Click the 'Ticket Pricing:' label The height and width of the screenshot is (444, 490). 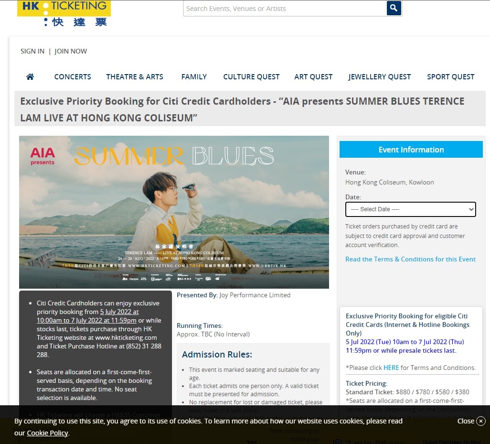pos(366,384)
